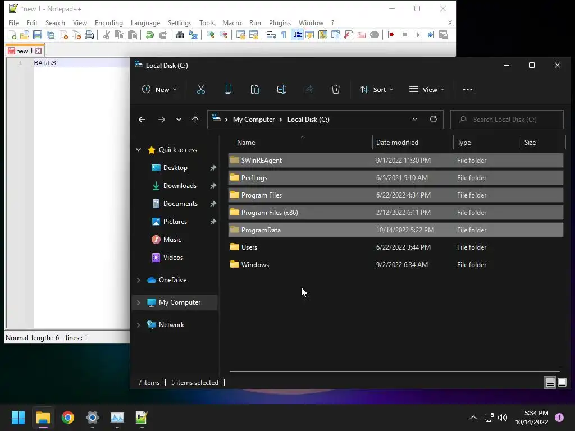Image resolution: width=575 pixels, height=431 pixels.
Task: Run macro multiple times icon
Action: [431, 35]
